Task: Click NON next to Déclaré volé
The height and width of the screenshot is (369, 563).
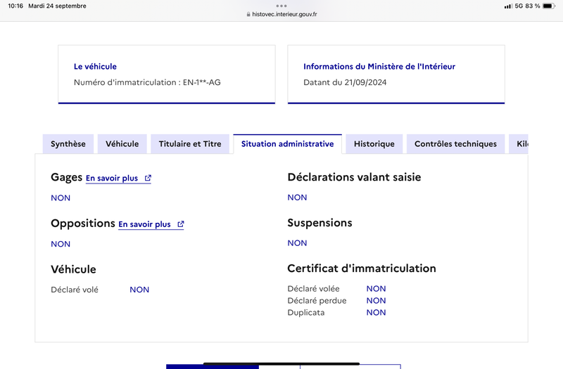Action: [139, 290]
